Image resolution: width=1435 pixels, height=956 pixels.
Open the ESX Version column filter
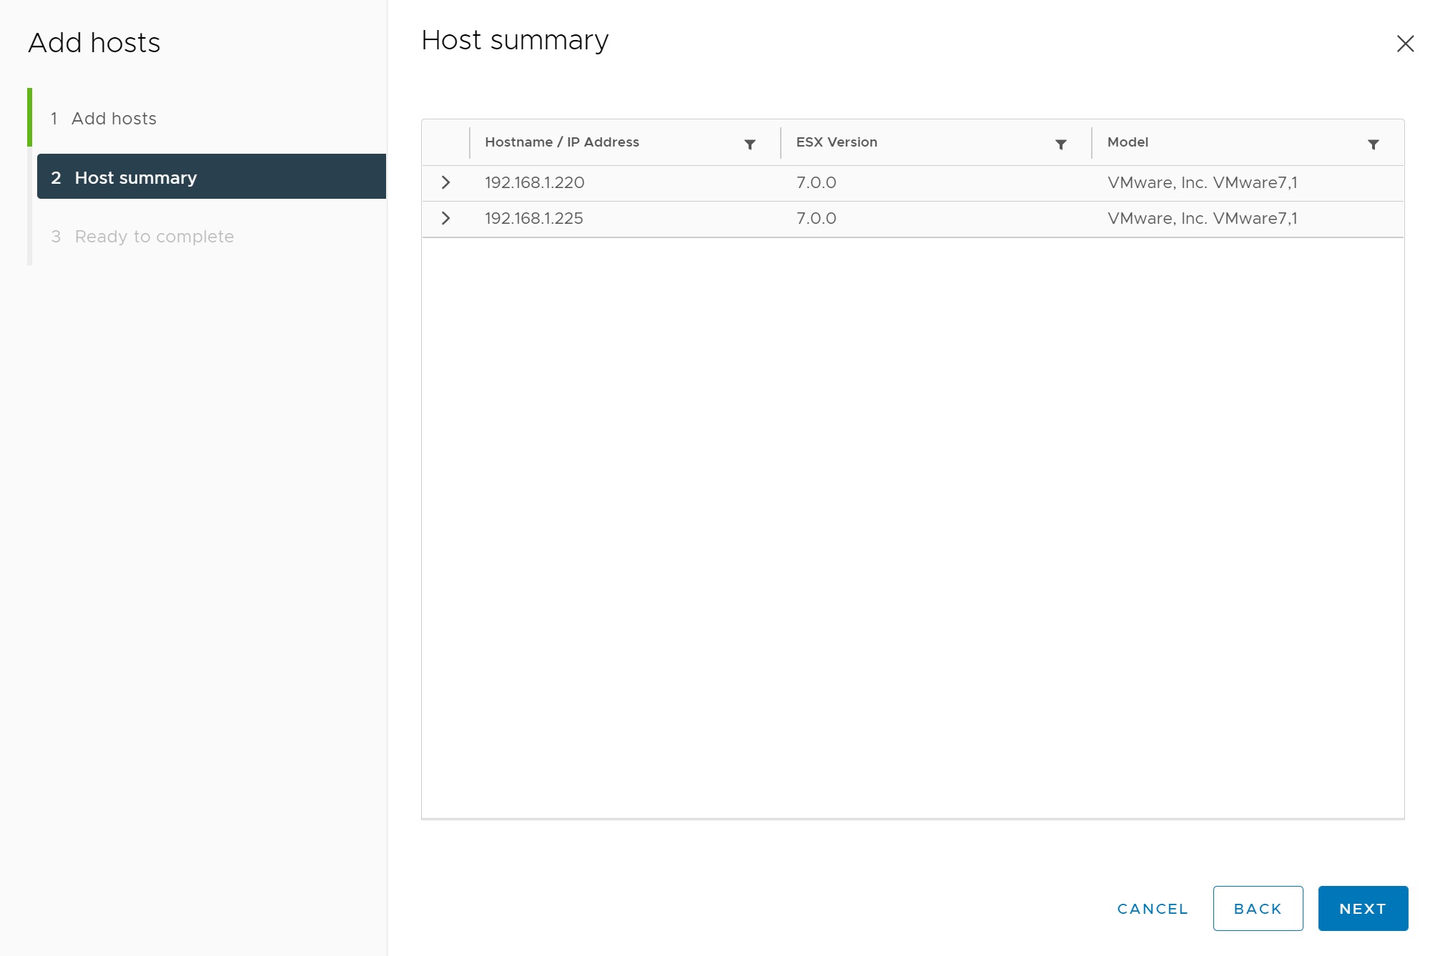click(1060, 144)
